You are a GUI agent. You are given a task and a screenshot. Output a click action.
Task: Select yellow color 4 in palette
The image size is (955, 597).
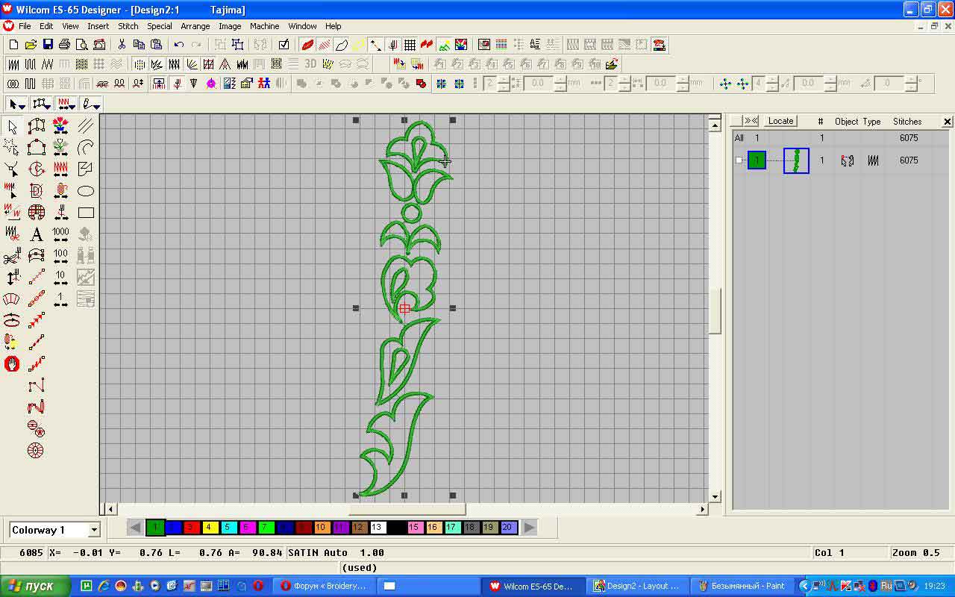coord(210,528)
